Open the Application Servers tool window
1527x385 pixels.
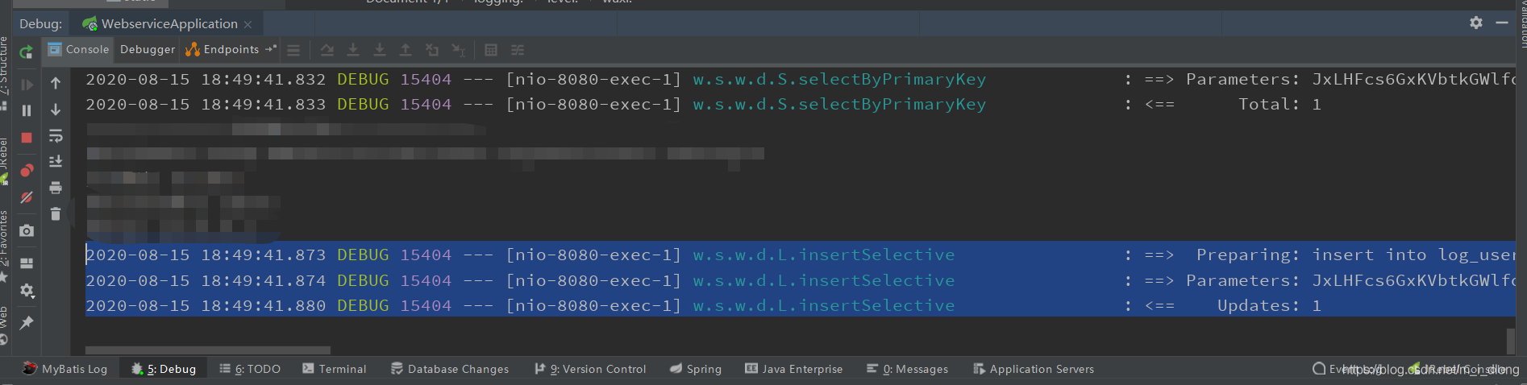point(1034,369)
